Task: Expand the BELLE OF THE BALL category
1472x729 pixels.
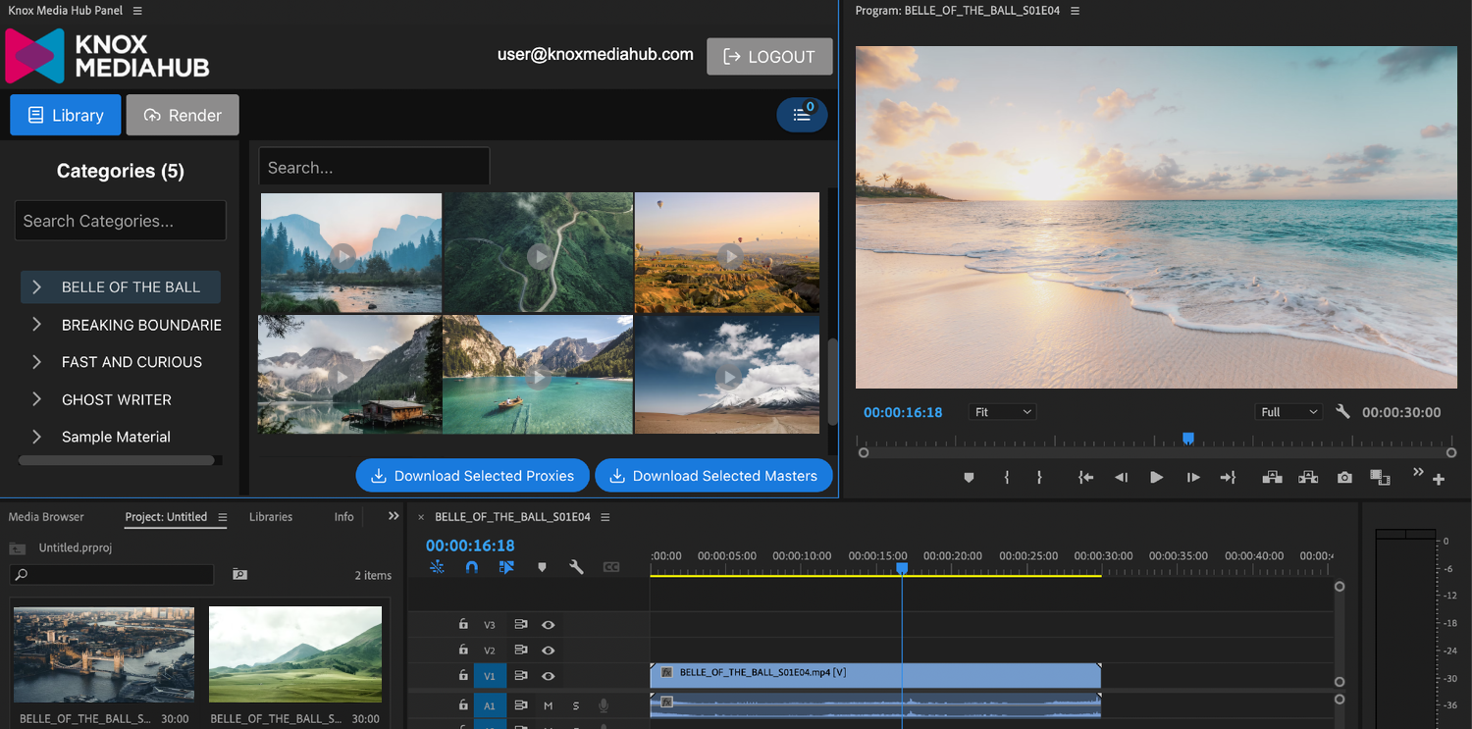Action: click(x=36, y=287)
